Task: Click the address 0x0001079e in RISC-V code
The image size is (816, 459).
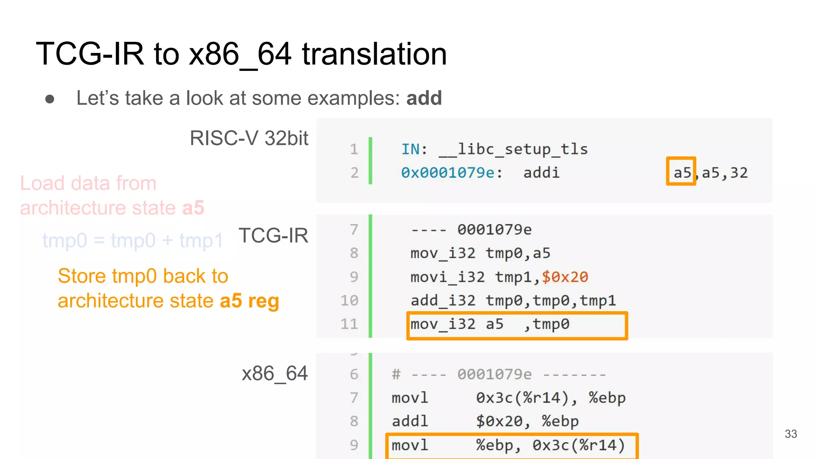Action: point(447,173)
